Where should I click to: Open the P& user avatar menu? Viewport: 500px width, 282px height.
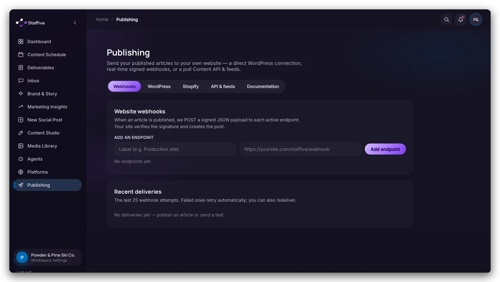(476, 20)
